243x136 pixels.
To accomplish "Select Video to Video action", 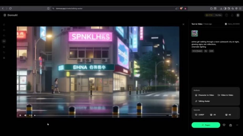I will (225, 95).
